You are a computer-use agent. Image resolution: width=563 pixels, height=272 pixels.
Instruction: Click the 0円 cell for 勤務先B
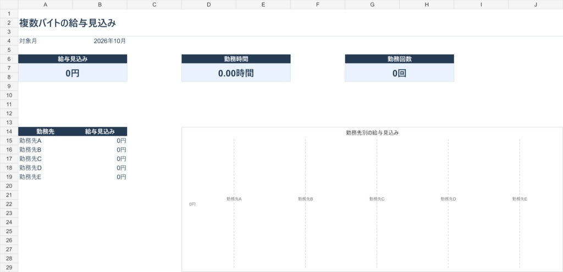(100, 149)
